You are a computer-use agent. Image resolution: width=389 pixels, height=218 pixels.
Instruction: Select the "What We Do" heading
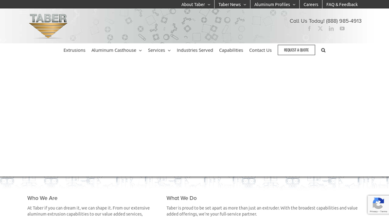pyautogui.click(x=181, y=198)
